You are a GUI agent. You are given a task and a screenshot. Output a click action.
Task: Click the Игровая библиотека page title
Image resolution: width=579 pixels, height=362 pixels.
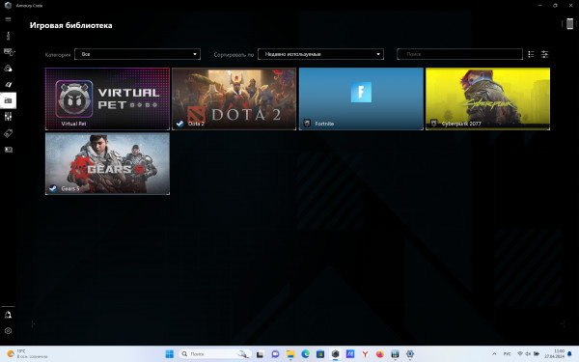point(70,25)
